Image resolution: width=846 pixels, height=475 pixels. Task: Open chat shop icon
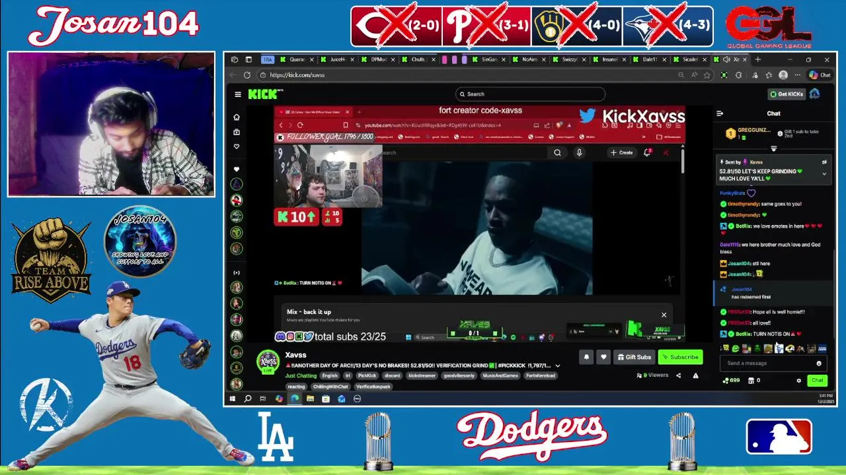(751, 381)
